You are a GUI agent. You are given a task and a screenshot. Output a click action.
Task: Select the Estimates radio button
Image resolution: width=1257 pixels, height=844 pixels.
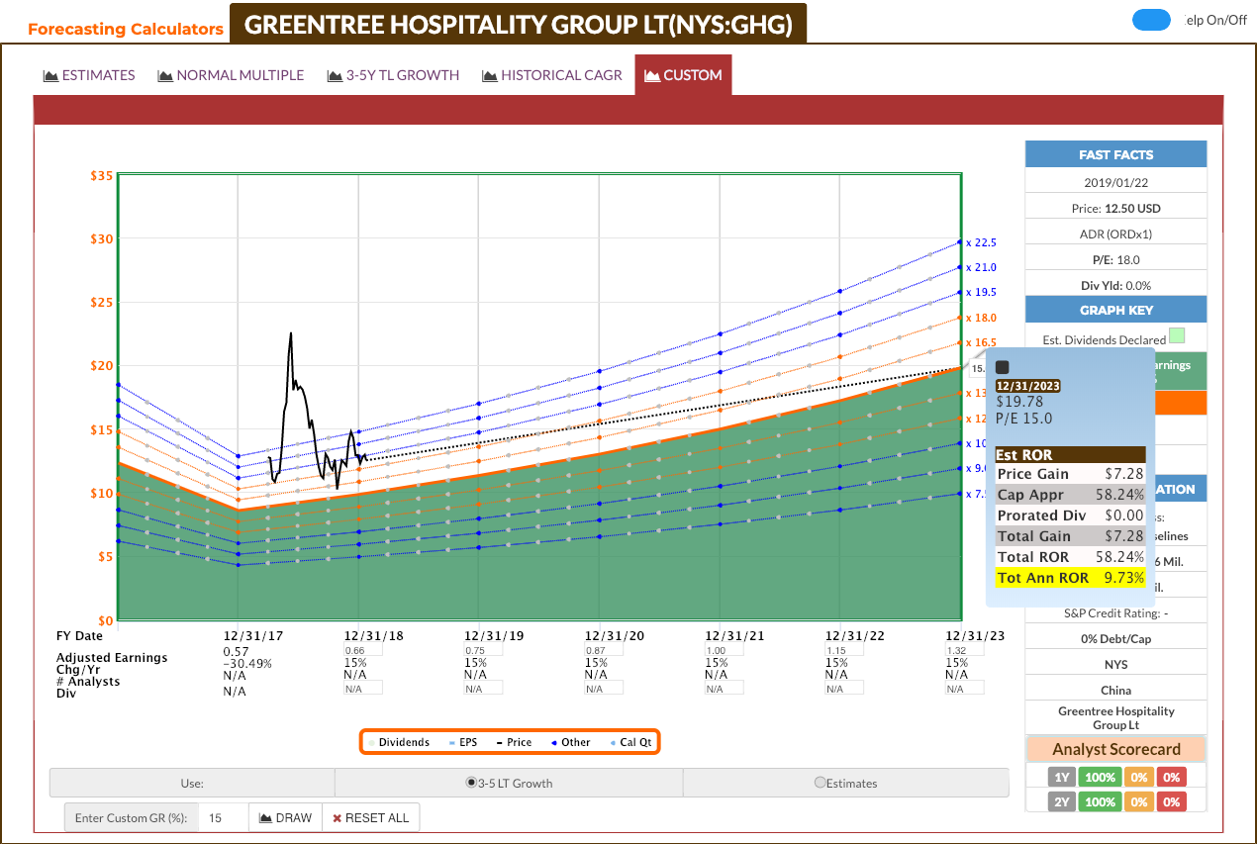[x=820, y=783]
